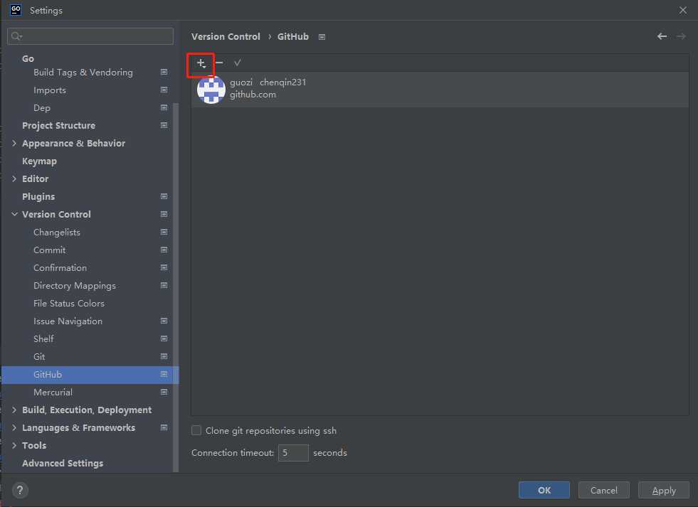Click the project-level icon beside GitHub breadcrumb
The height and width of the screenshot is (507, 698).
pyautogui.click(x=322, y=37)
